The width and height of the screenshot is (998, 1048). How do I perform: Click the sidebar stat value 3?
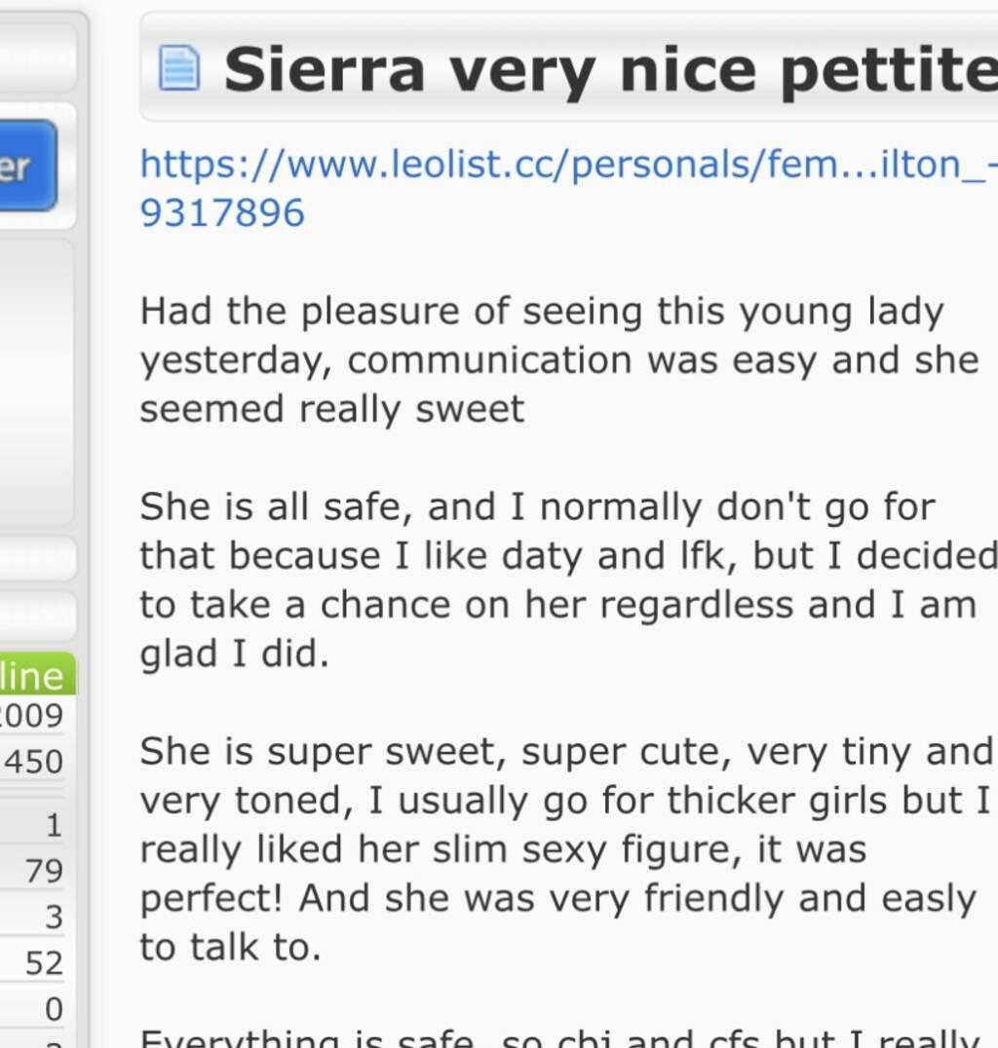pyautogui.click(x=54, y=917)
